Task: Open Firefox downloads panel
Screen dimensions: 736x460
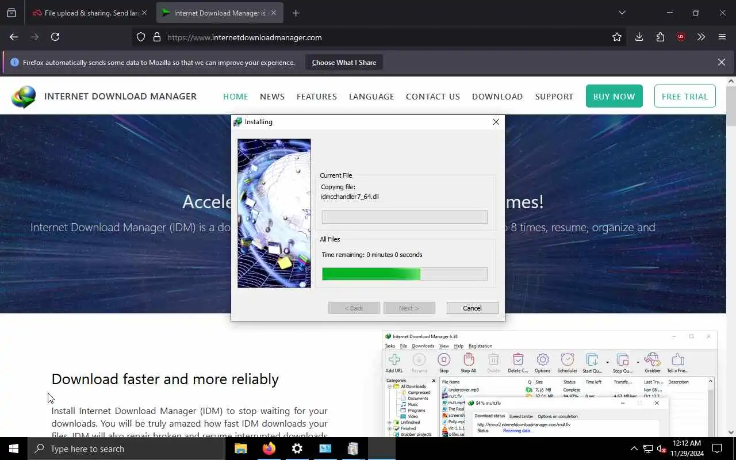Action: (x=639, y=37)
